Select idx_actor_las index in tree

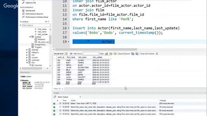pos(43,42)
